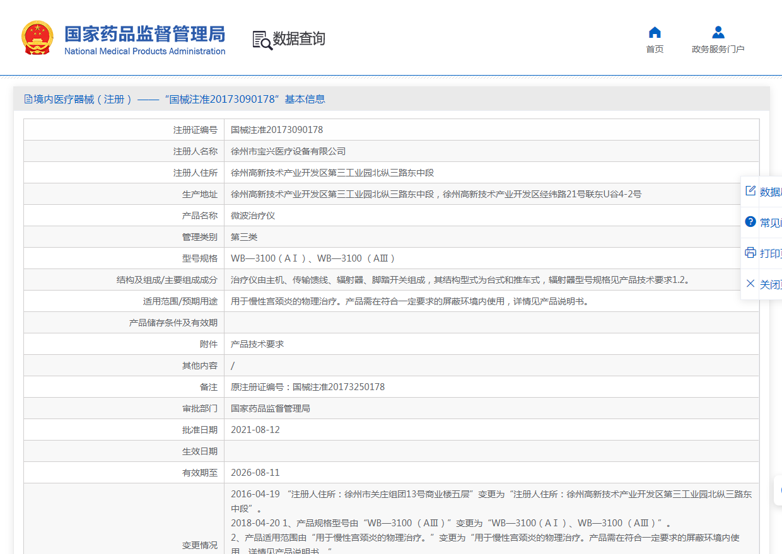Click 变更情况 label cell
Screen dimensions: 782x554
coord(124,519)
